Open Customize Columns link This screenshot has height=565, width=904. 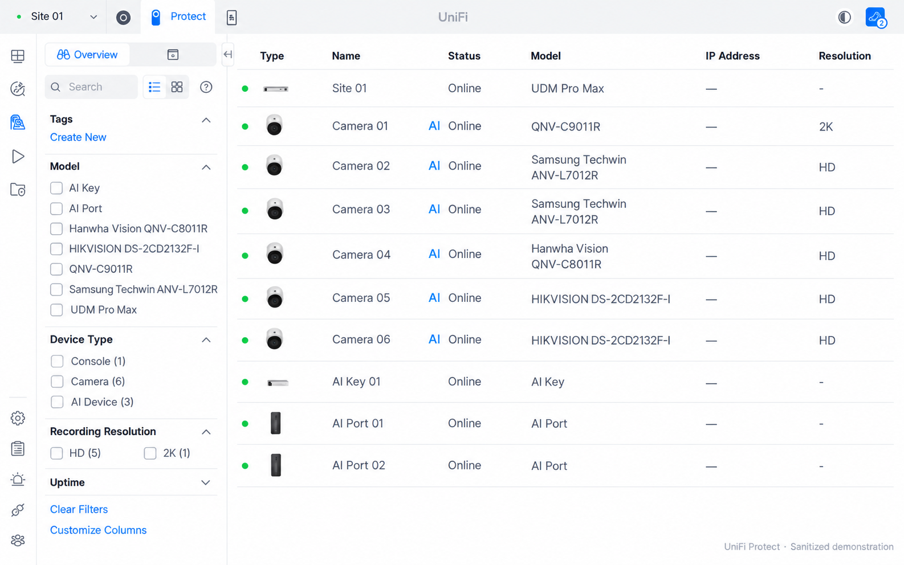click(98, 530)
